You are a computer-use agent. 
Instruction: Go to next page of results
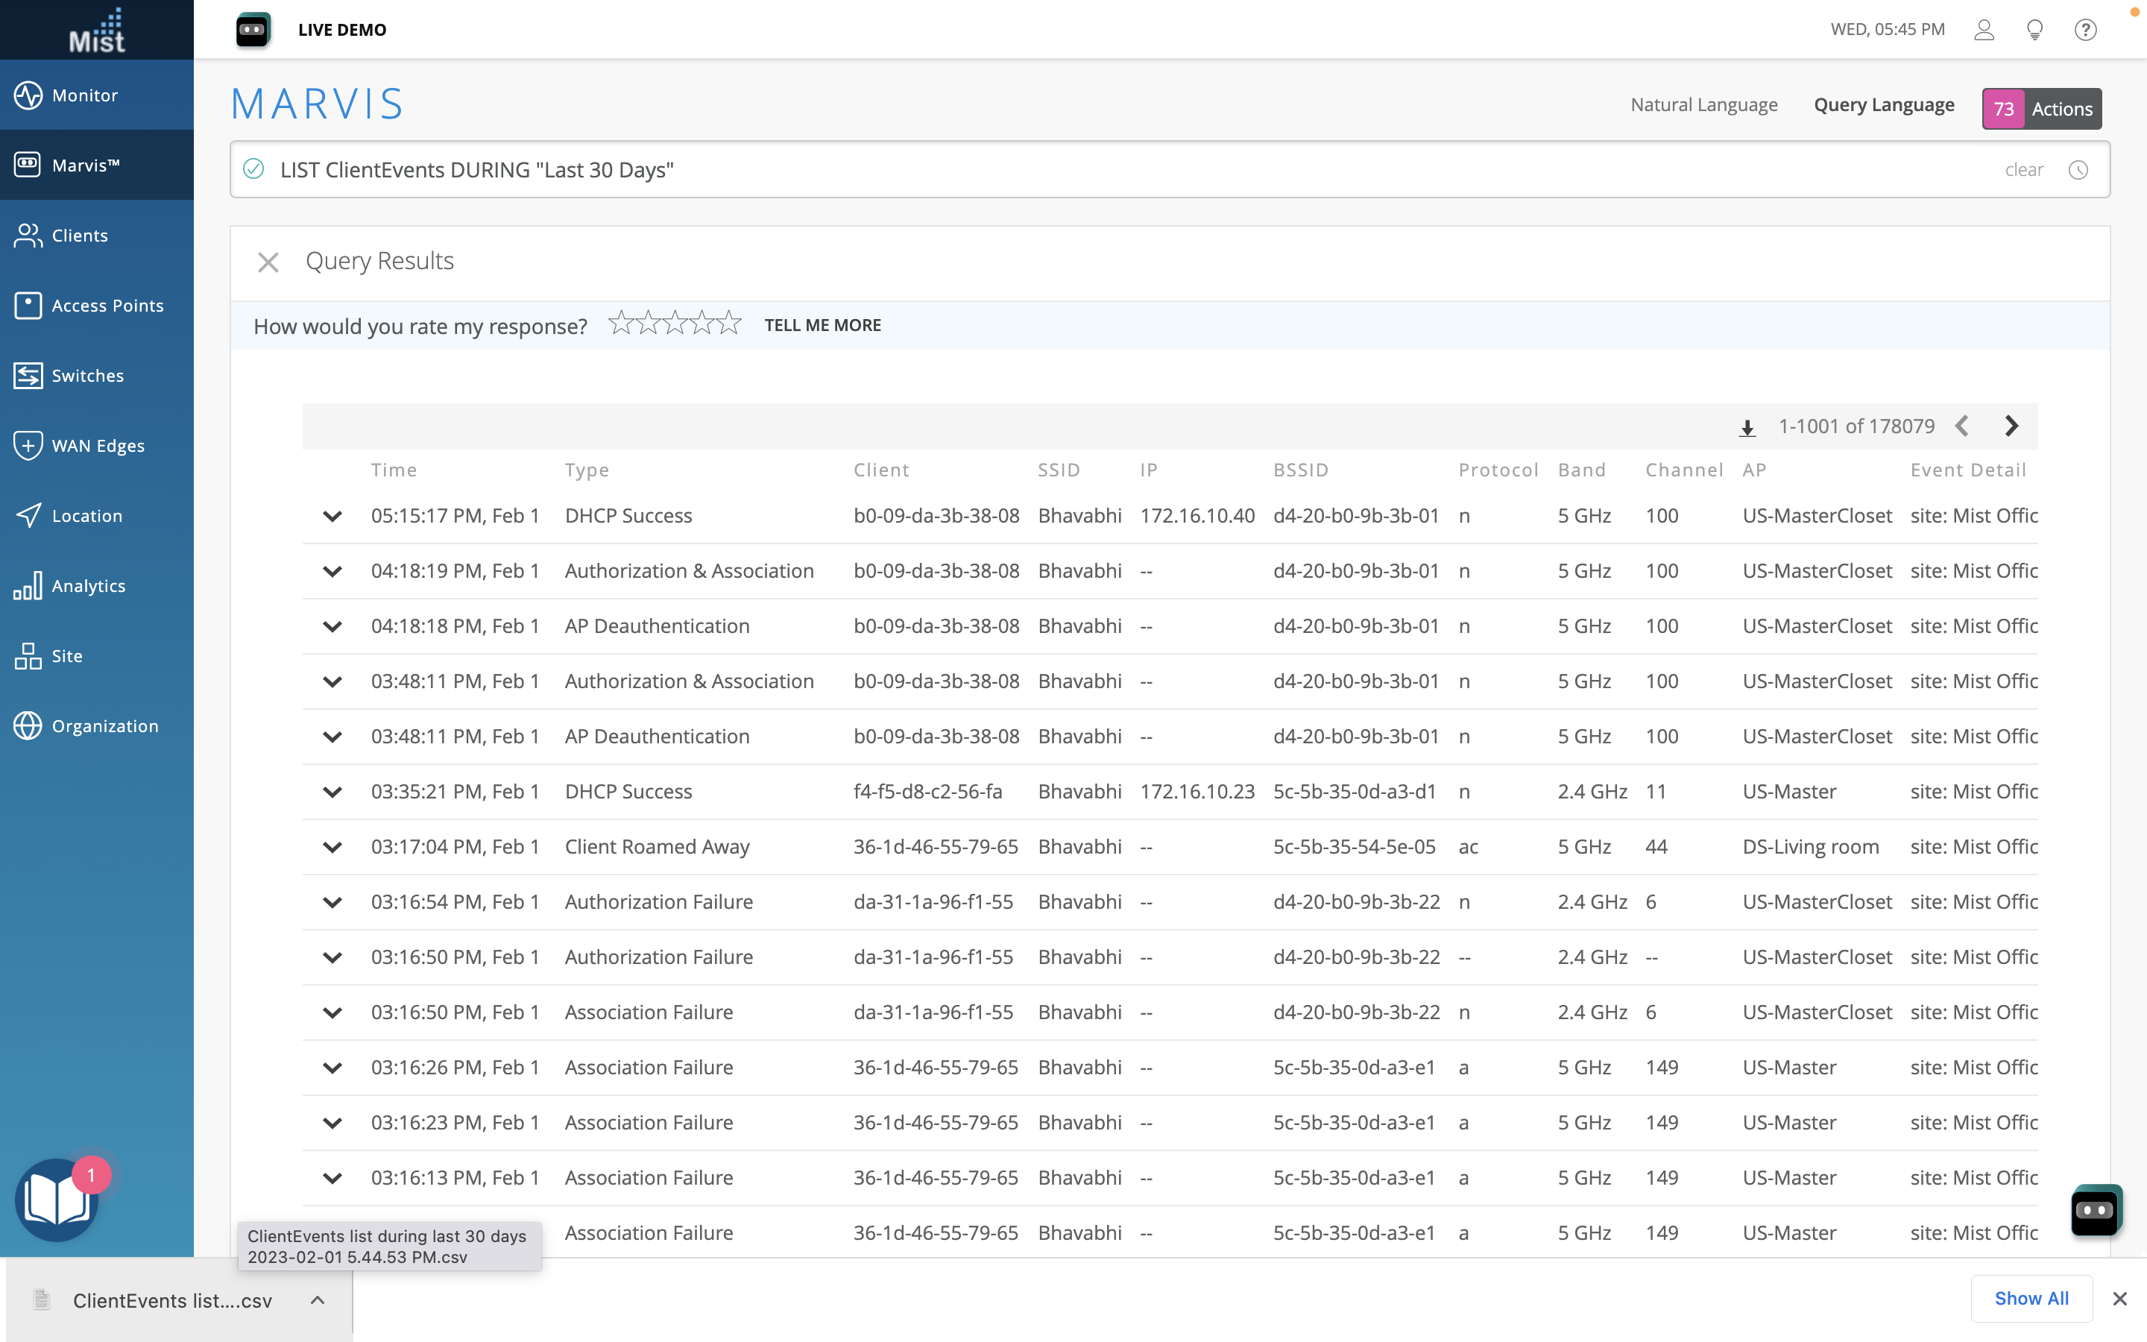[x=2011, y=426]
